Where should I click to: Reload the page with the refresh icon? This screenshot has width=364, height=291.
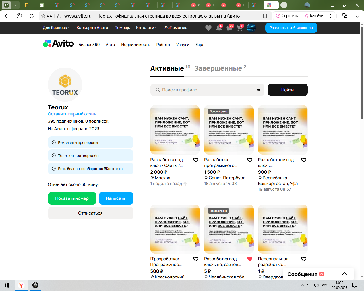[32, 16]
